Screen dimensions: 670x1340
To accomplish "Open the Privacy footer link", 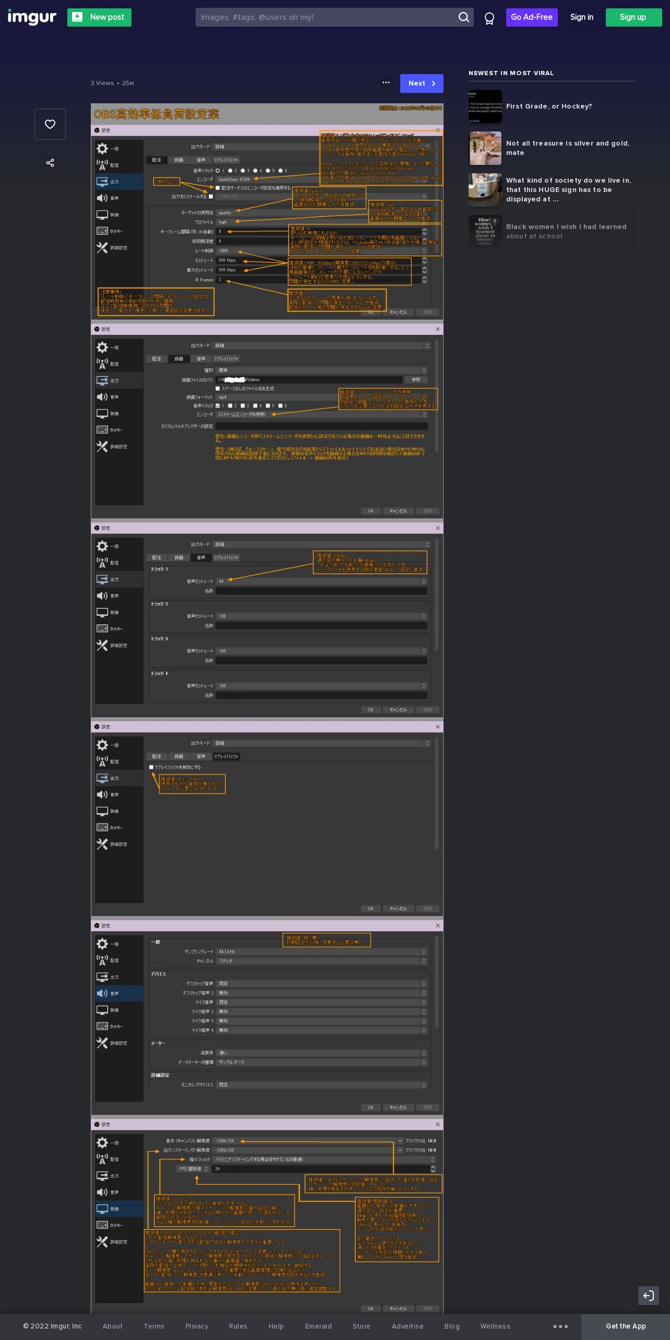I will tap(197, 1326).
